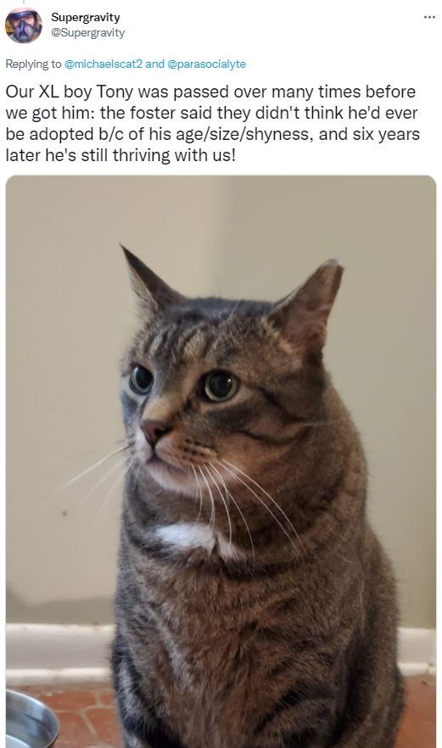Click the 'Replying to' label
Image resolution: width=442 pixels, height=748 pixels.
pyautogui.click(x=33, y=64)
